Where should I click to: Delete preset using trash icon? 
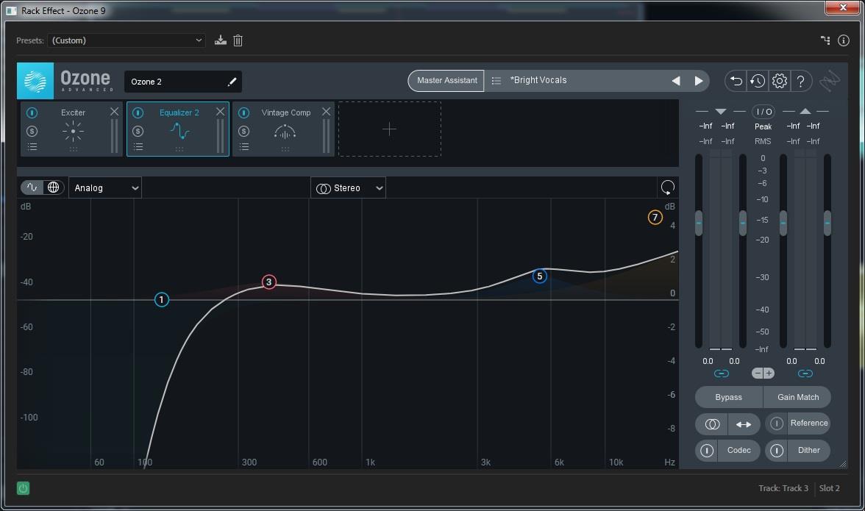[238, 40]
